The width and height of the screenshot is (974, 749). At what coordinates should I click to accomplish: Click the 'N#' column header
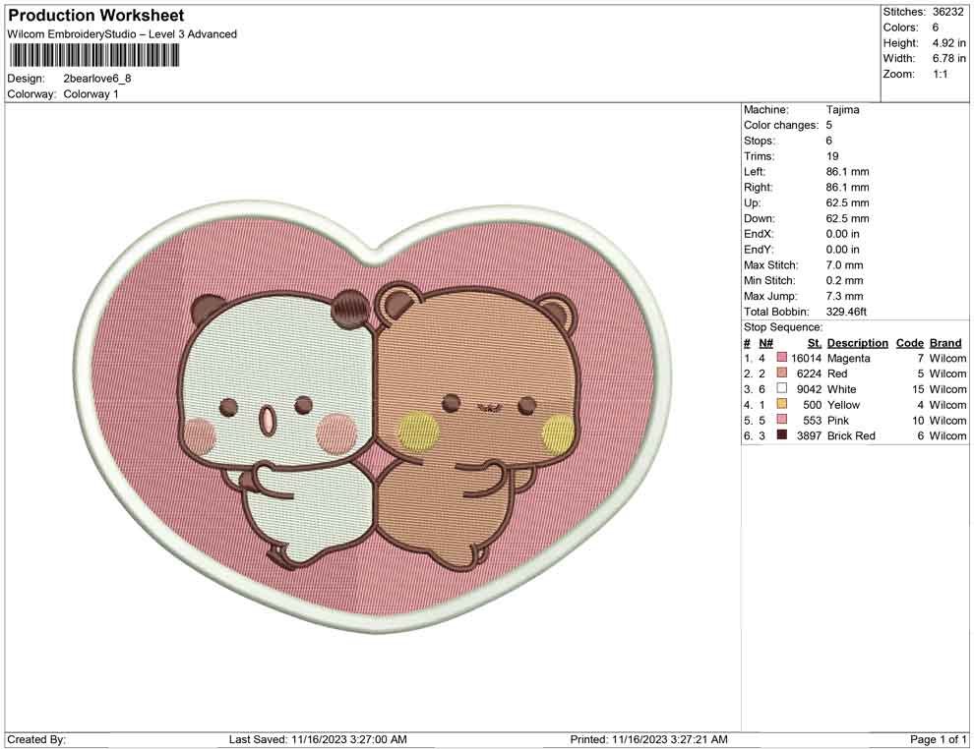765,343
